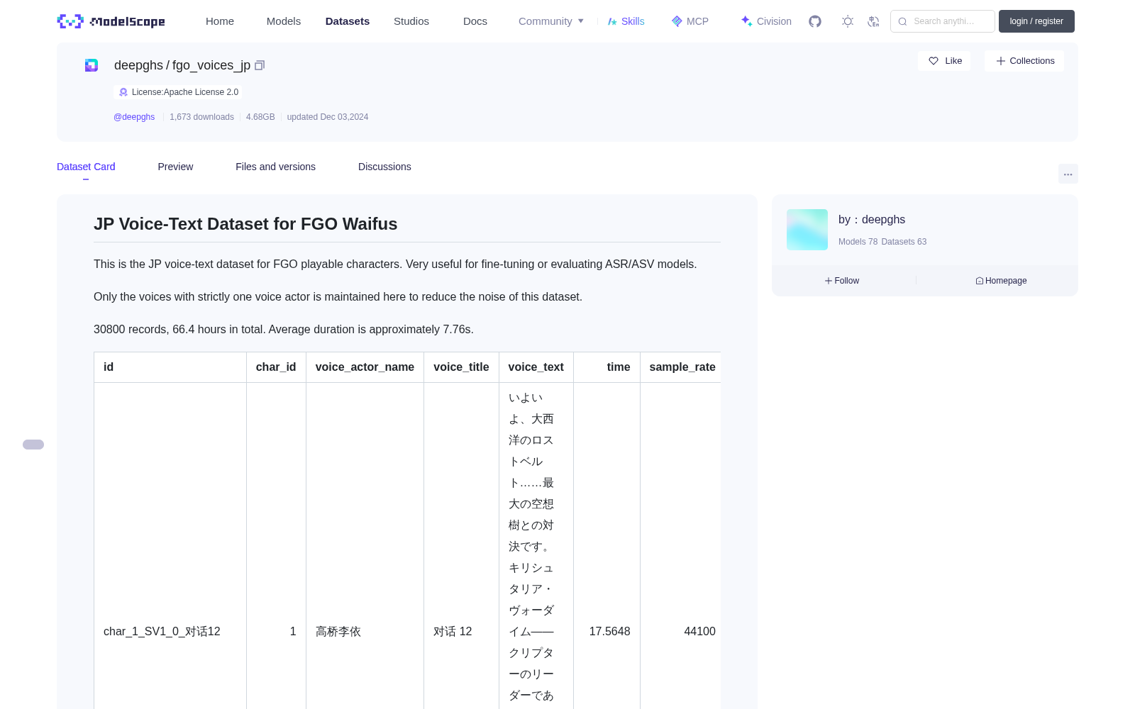Click the voice_text column header
The width and height of the screenshot is (1135, 709).
click(536, 367)
